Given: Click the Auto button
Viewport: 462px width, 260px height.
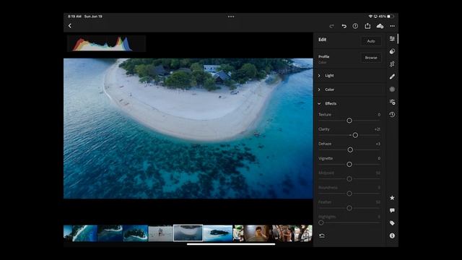Looking at the screenshot, I should pos(371,41).
